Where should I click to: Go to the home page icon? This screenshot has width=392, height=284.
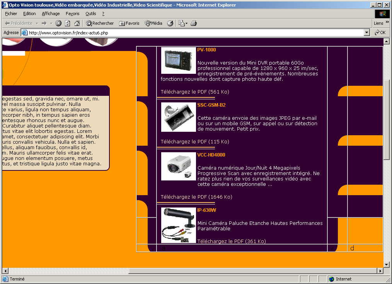(77, 23)
